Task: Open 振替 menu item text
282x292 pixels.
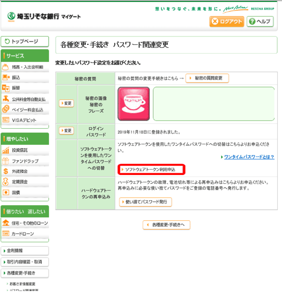Action: pos(16,88)
